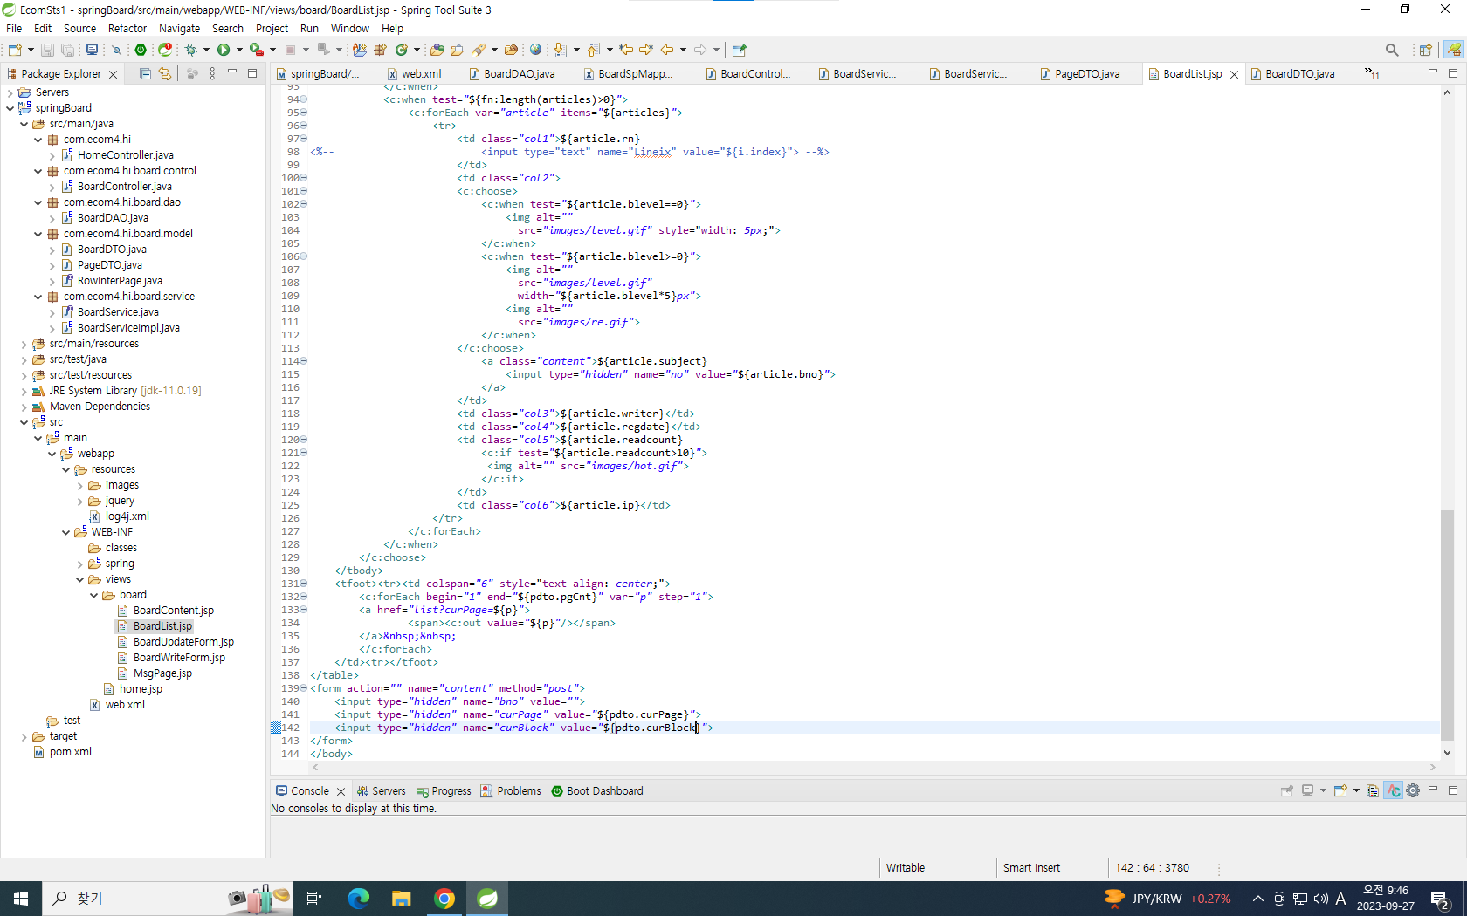Collapse code fold at line 95
The image size is (1467, 916).
pos(304,113)
